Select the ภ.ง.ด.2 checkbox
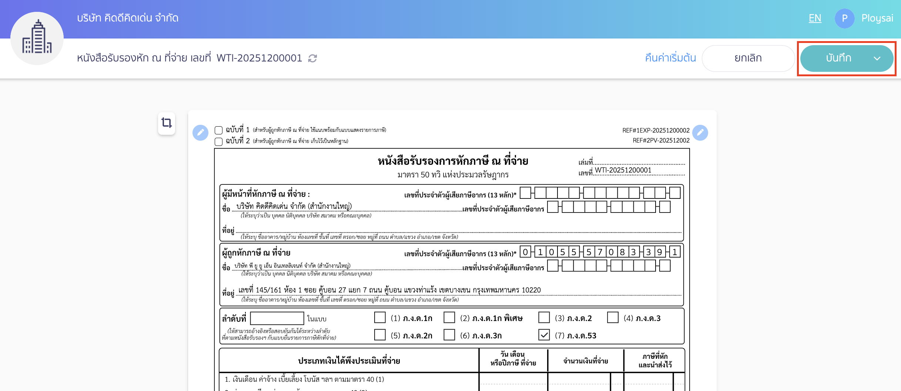 [543, 318]
